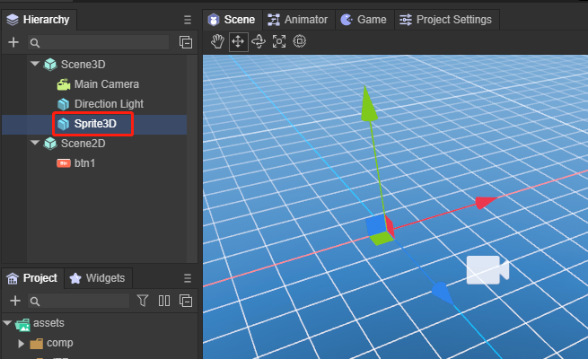The width and height of the screenshot is (588, 359).
Task: Switch to the Animator tab
Action: [x=298, y=19]
